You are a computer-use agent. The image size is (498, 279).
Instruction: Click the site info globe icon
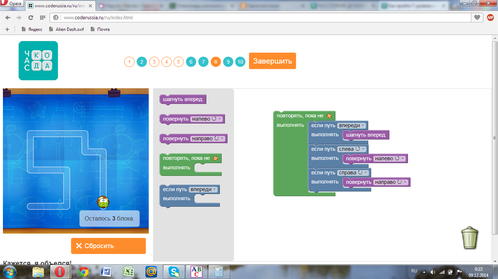coord(56,18)
